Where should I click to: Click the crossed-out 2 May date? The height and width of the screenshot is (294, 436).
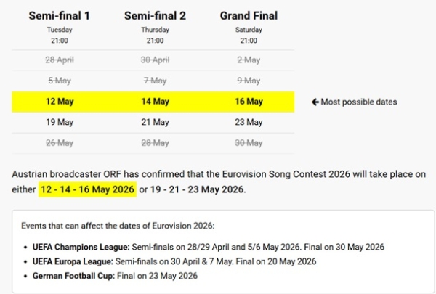(x=249, y=61)
